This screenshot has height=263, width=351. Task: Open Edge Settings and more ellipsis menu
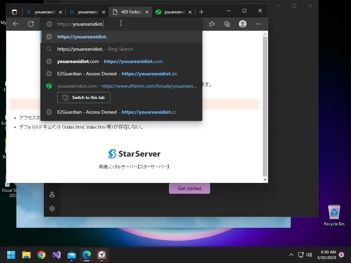258,24
